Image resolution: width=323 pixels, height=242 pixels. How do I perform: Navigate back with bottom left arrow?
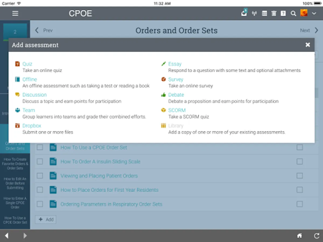[7, 236]
